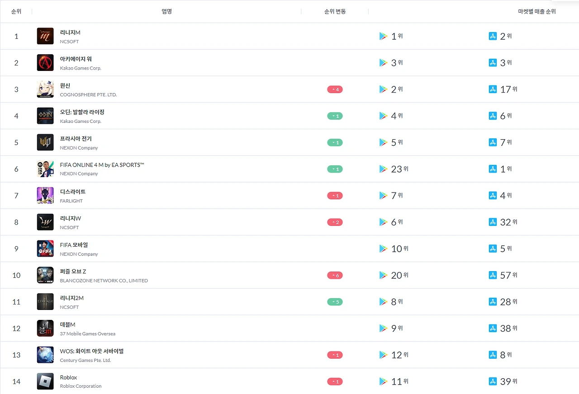Click the 리니지M app icon

point(45,36)
